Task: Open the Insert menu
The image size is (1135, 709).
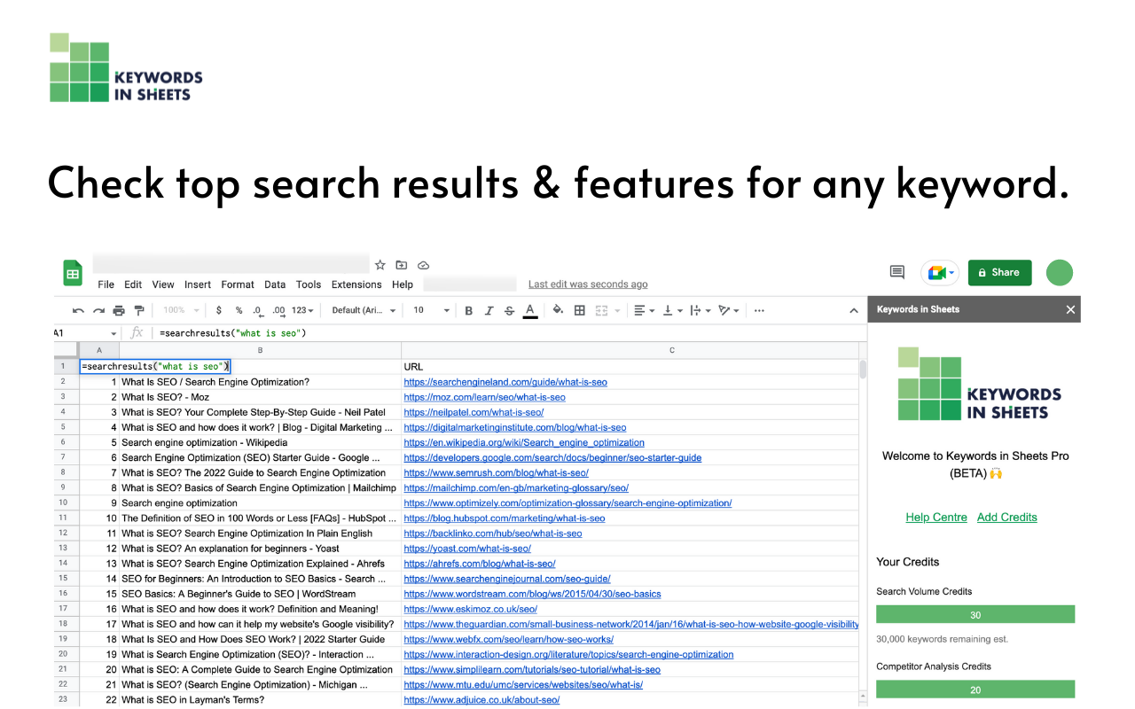Action: pyautogui.click(x=198, y=284)
